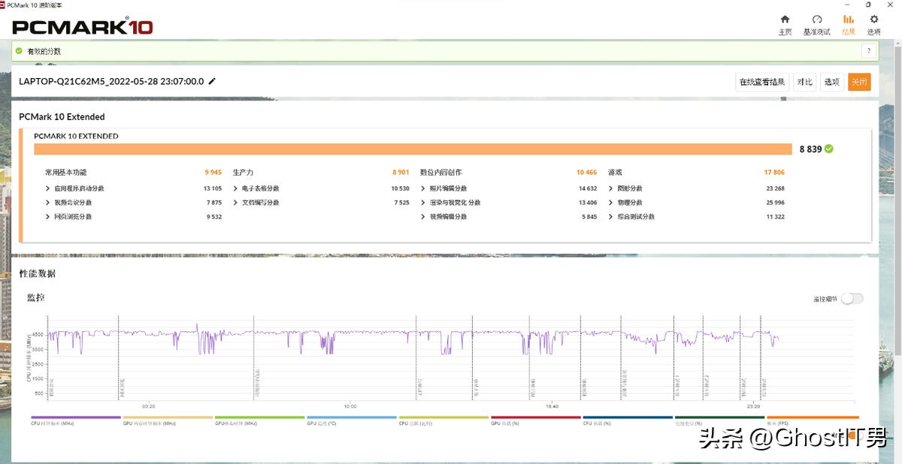902x464 pixels.
Task: Select the 结果 results chart icon
Action: pos(849,20)
